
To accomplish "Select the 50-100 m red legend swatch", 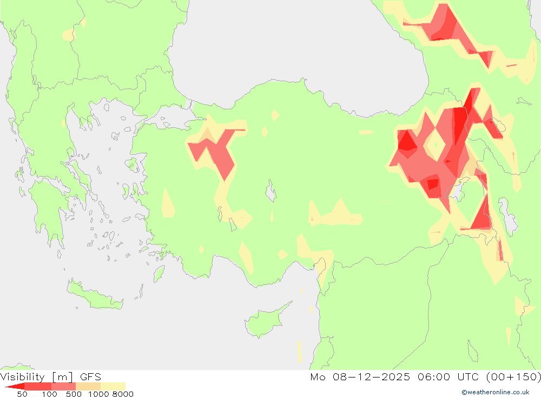I will click(38, 386).
